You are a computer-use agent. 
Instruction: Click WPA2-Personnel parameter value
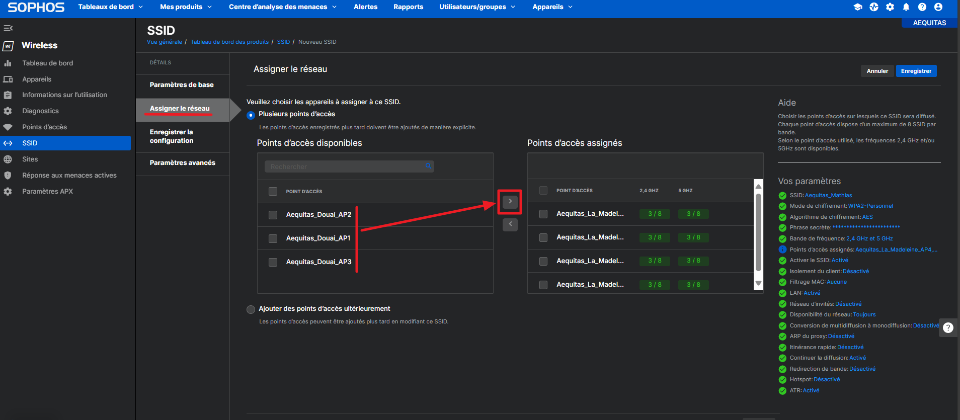point(870,206)
